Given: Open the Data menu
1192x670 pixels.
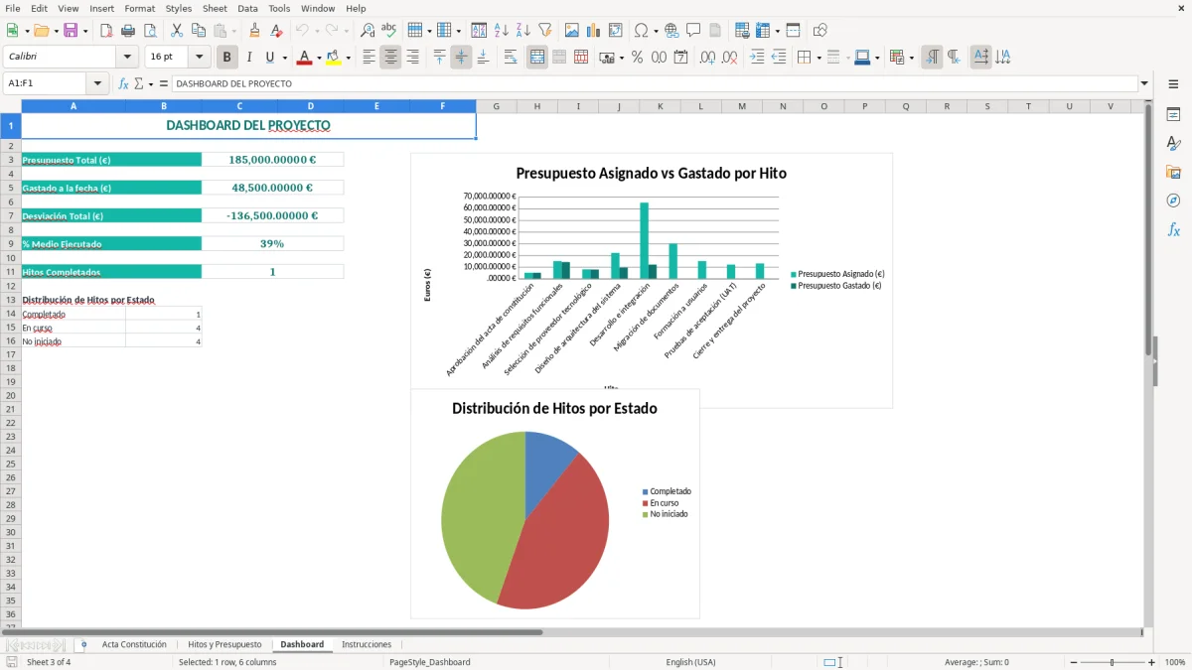Looking at the screenshot, I should point(247,8).
